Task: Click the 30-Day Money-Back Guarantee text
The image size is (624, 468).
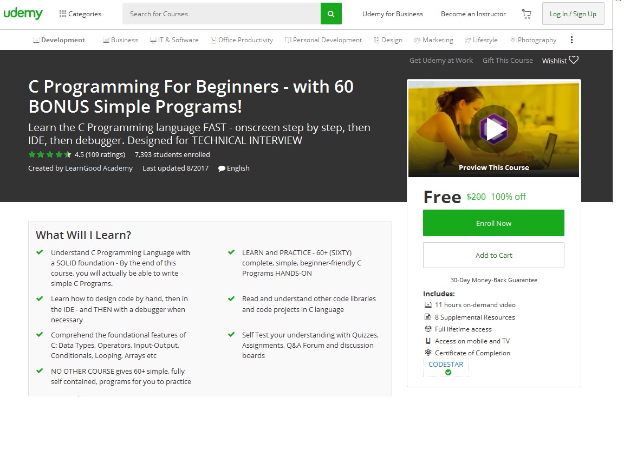Action: point(493,280)
